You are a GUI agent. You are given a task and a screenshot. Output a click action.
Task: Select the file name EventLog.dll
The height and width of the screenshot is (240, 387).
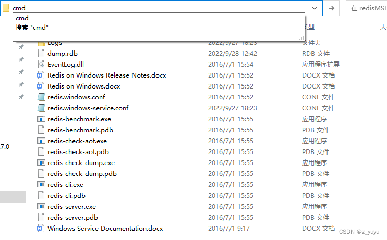[x=66, y=65]
